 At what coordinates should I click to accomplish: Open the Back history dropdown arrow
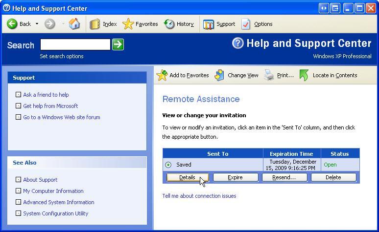37,24
